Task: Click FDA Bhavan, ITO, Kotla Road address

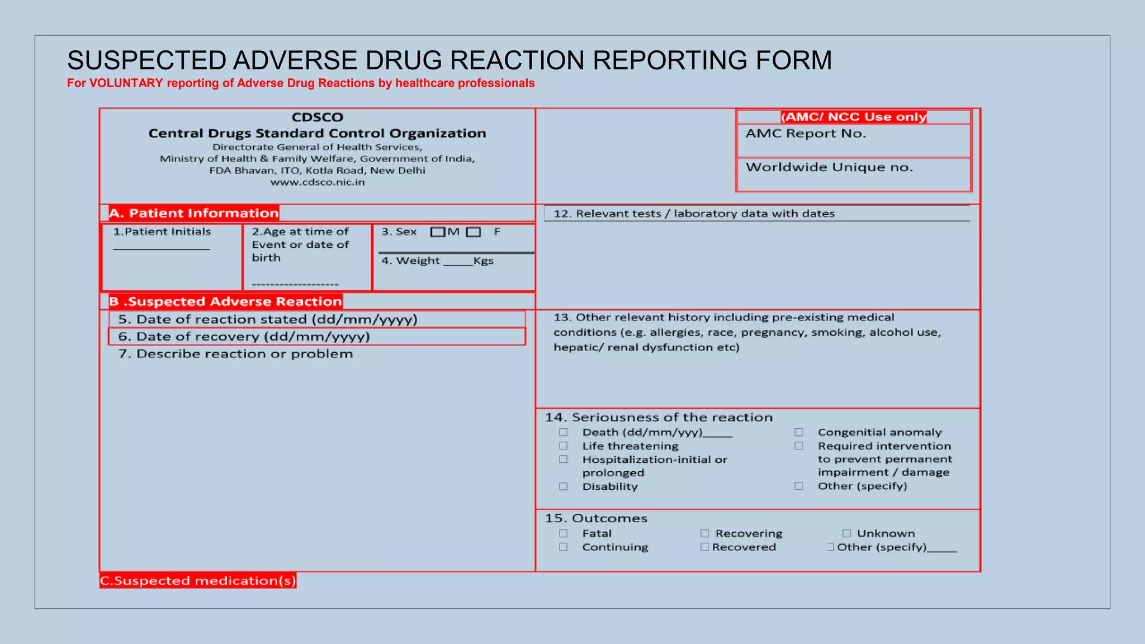Action: pos(317,171)
